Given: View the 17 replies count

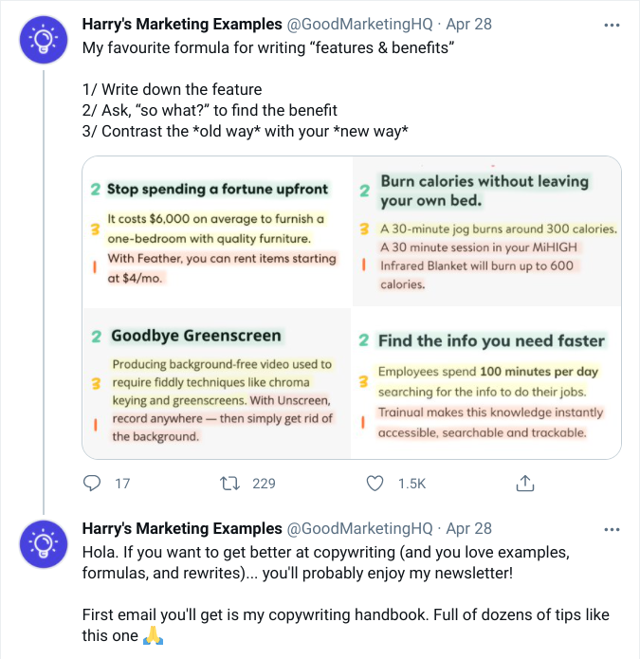Looking at the screenshot, I should 122,484.
